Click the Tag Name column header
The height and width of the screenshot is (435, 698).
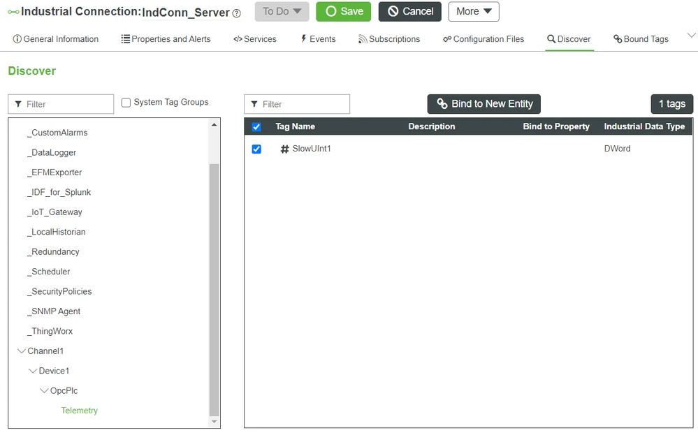pyautogui.click(x=295, y=126)
